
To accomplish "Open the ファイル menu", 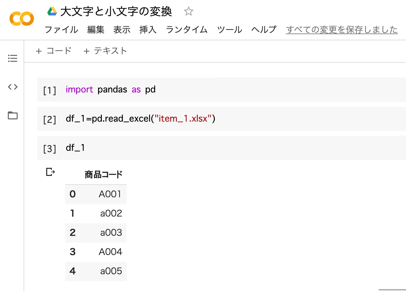I will coord(61,30).
